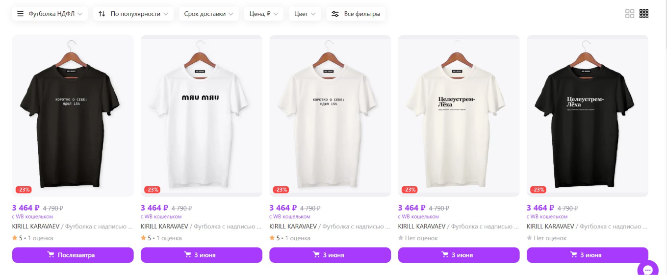Screen dimensions: 667x275
Task: Click the star rating of the black НДФЛ shirt
Action: tap(15, 238)
